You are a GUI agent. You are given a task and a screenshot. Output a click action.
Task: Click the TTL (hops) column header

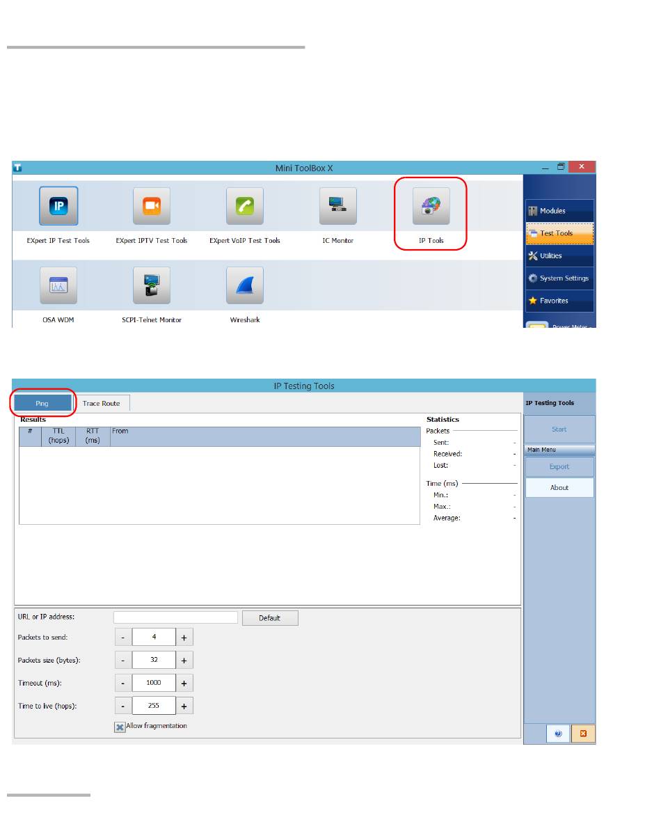(x=58, y=436)
